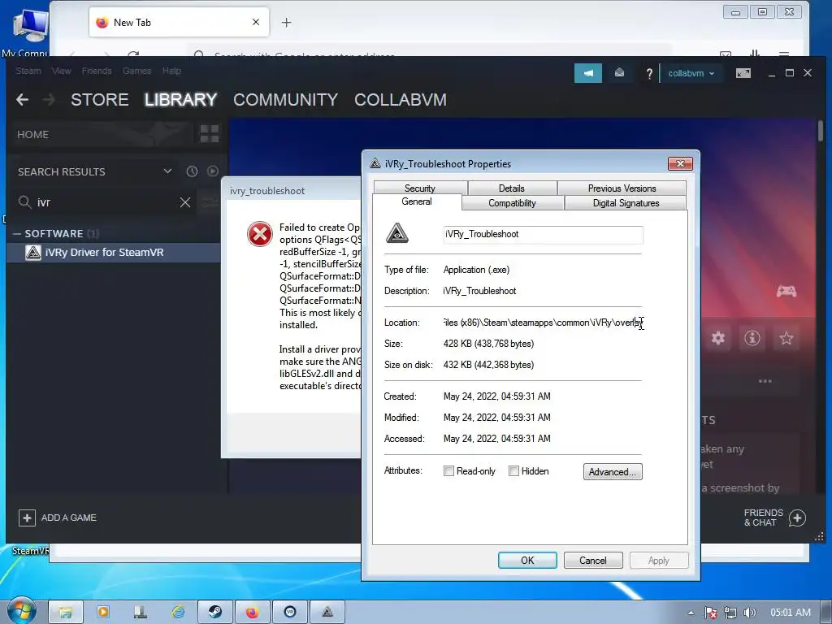Screen dimensions: 832x624
Task: Click the Advanced... attributes button
Action: tap(613, 472)
